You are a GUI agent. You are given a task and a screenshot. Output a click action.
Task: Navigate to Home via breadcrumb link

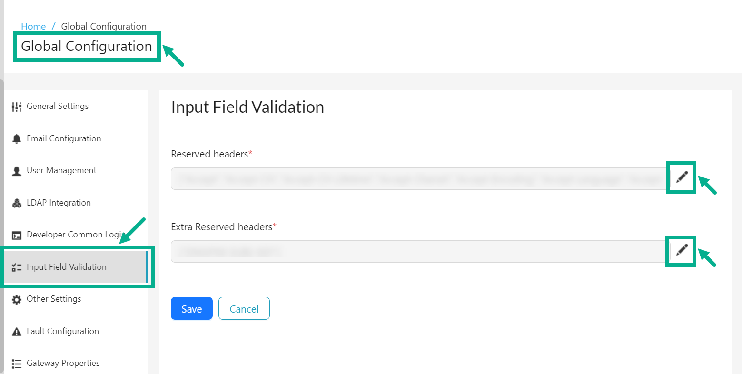(x=33, y=26)
